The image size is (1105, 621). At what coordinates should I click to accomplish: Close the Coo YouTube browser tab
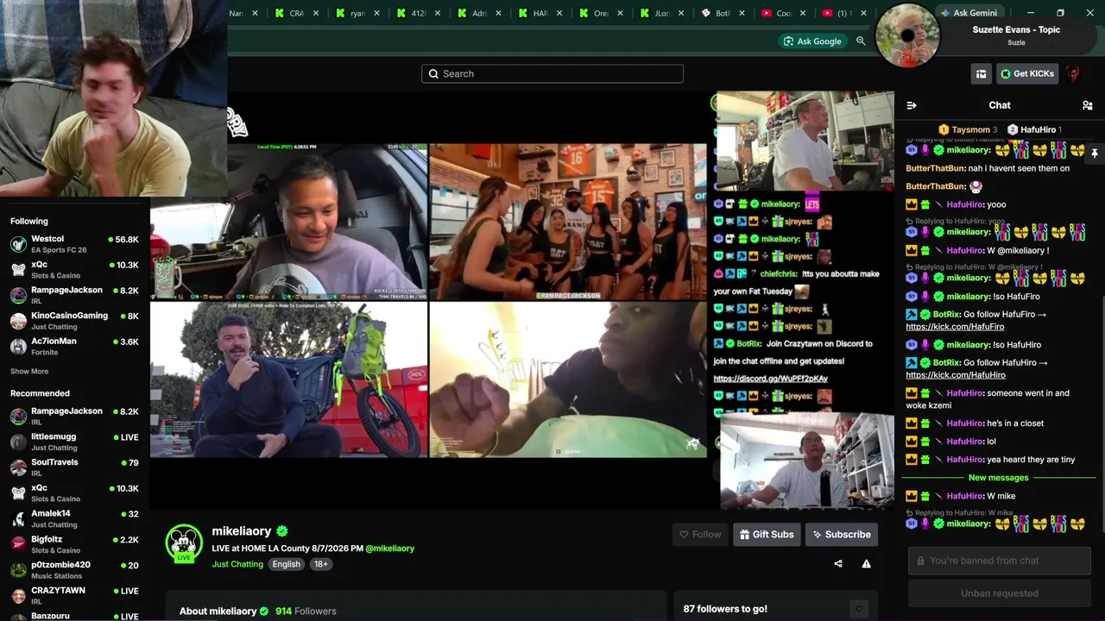click(x=803, y=13)
